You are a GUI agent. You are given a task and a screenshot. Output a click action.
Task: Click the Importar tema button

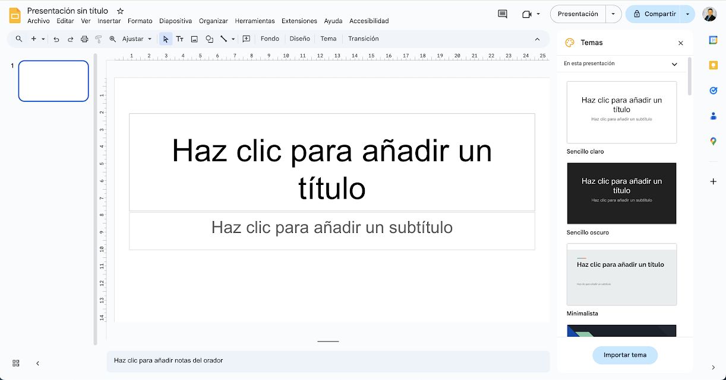click(624, 355)
